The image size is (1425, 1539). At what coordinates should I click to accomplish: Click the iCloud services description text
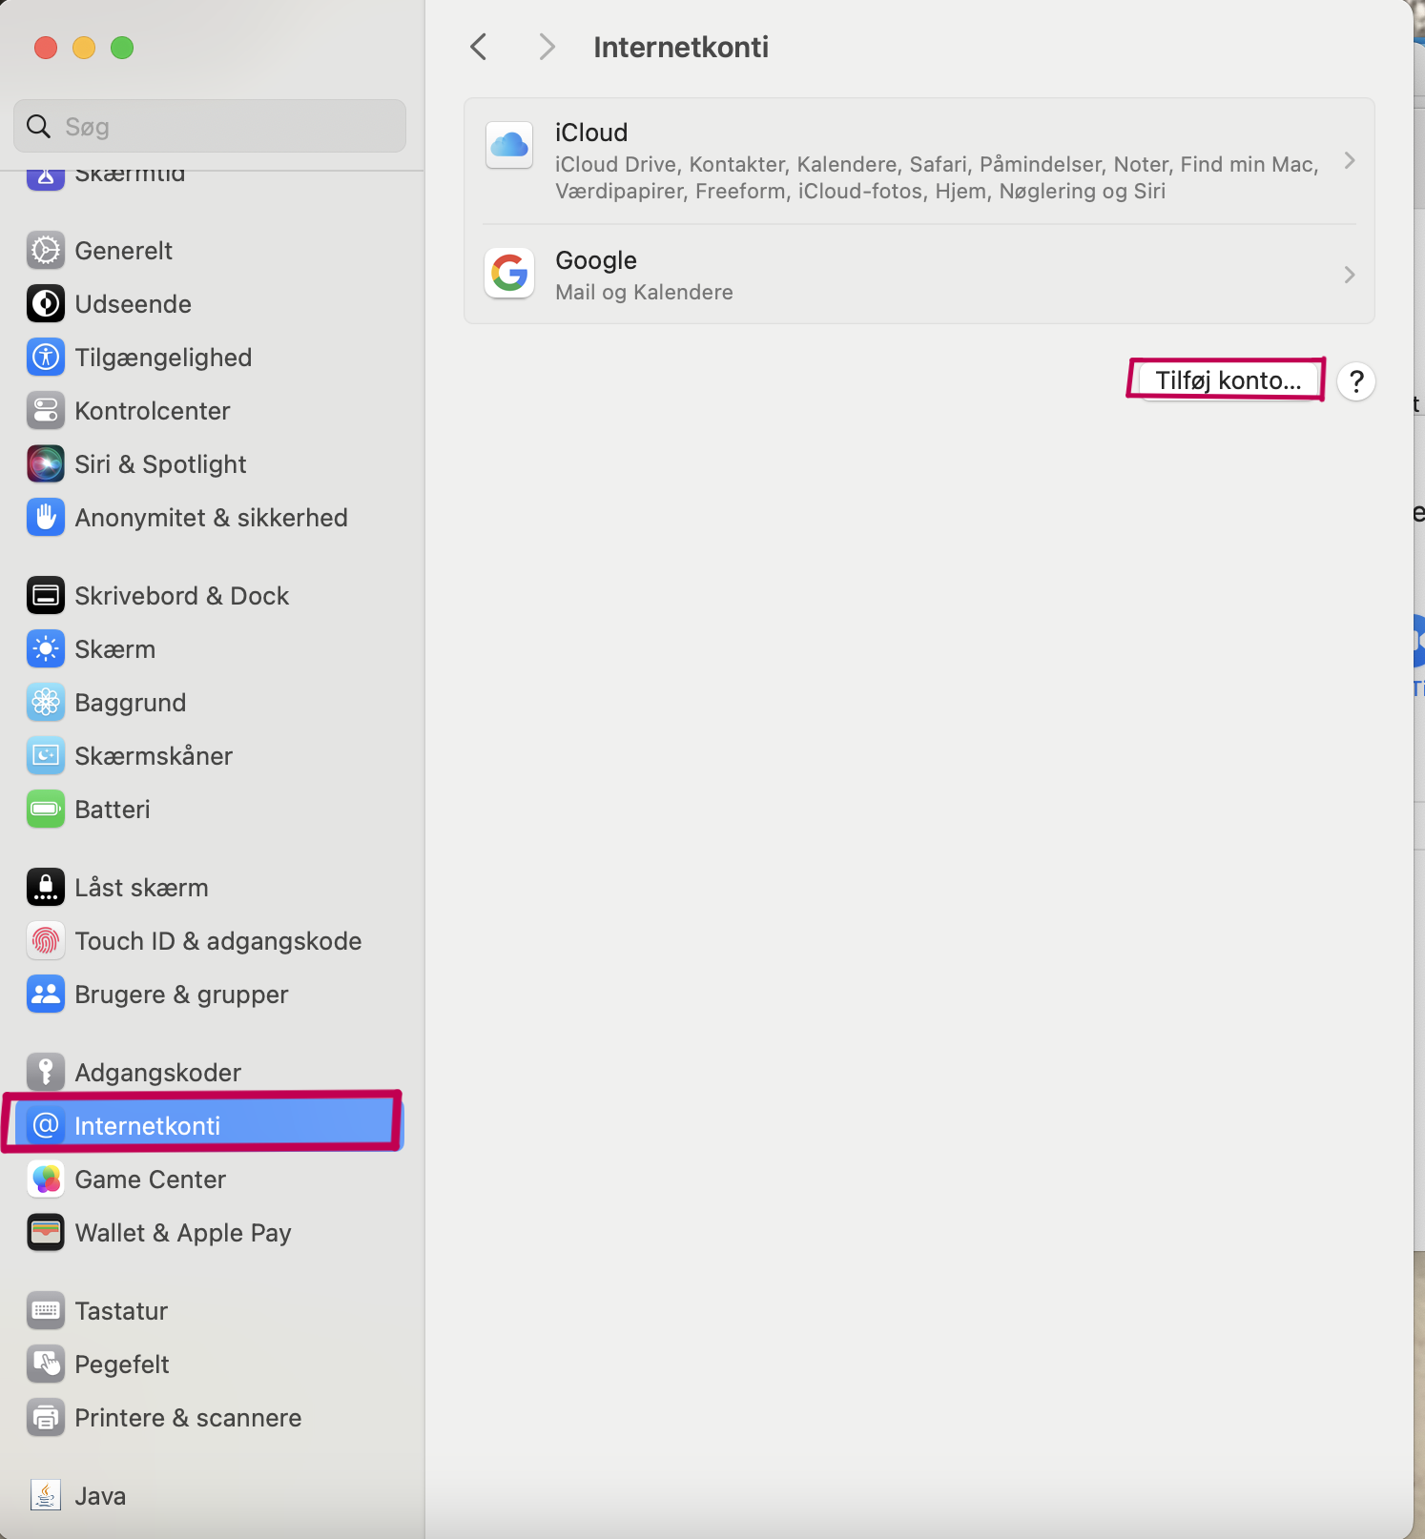point(937,177)
